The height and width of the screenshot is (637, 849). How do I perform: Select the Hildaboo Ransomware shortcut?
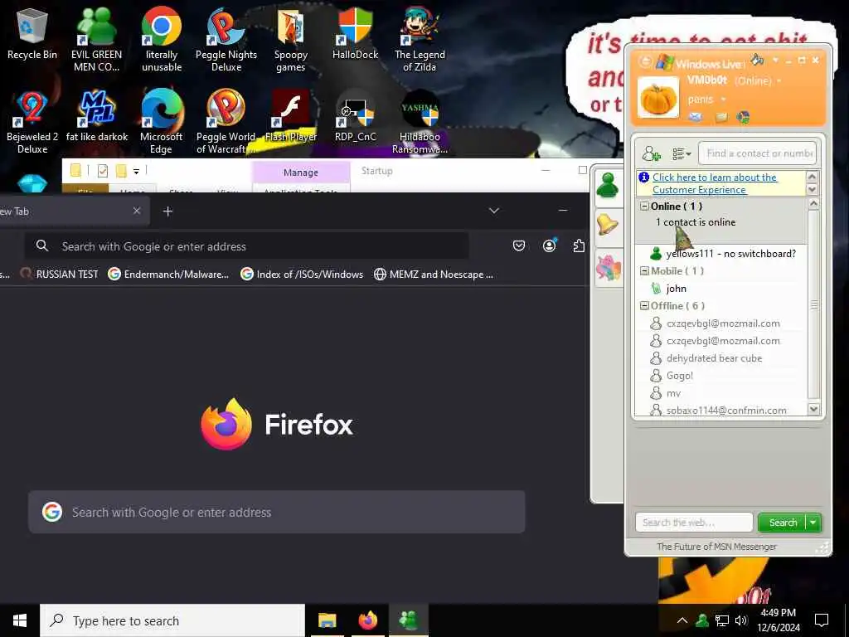(420, 122)
